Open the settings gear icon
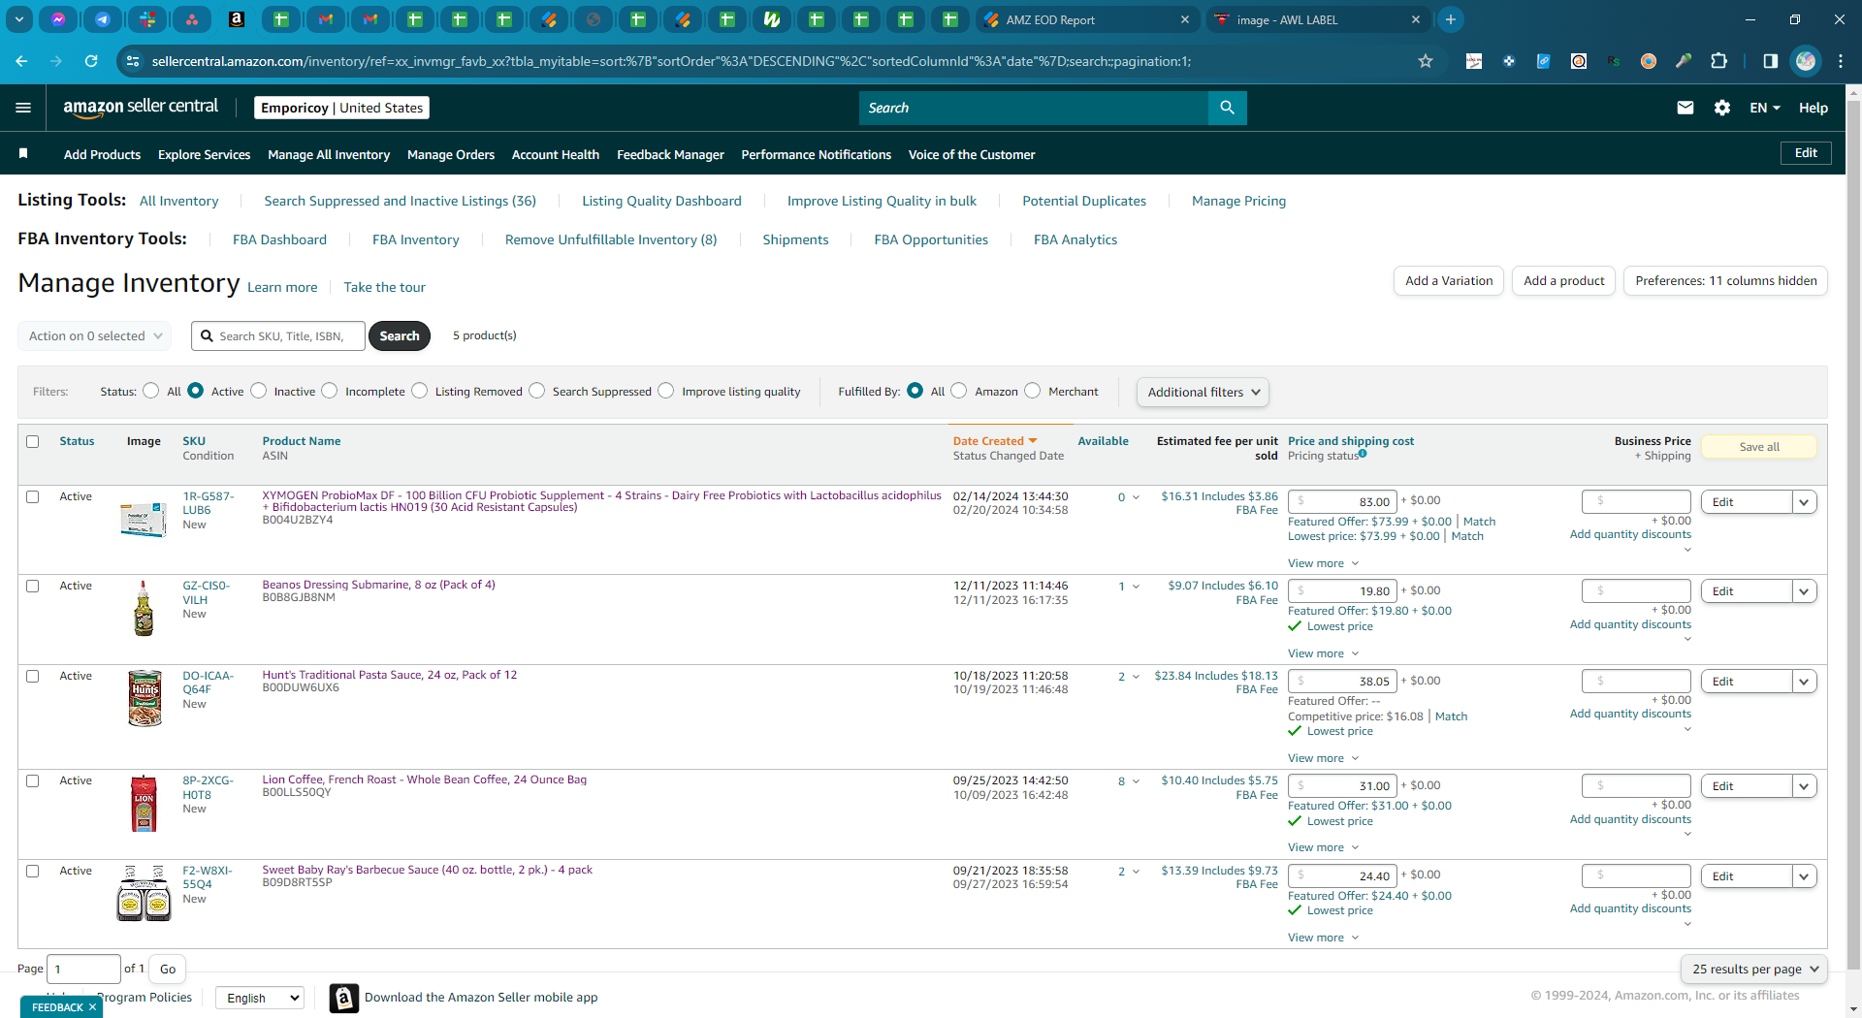This screenshot has height=1018, width=1862. pos(1722,108)
